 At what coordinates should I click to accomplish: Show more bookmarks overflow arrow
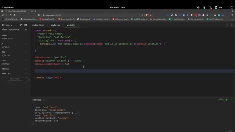pos(232,19)
